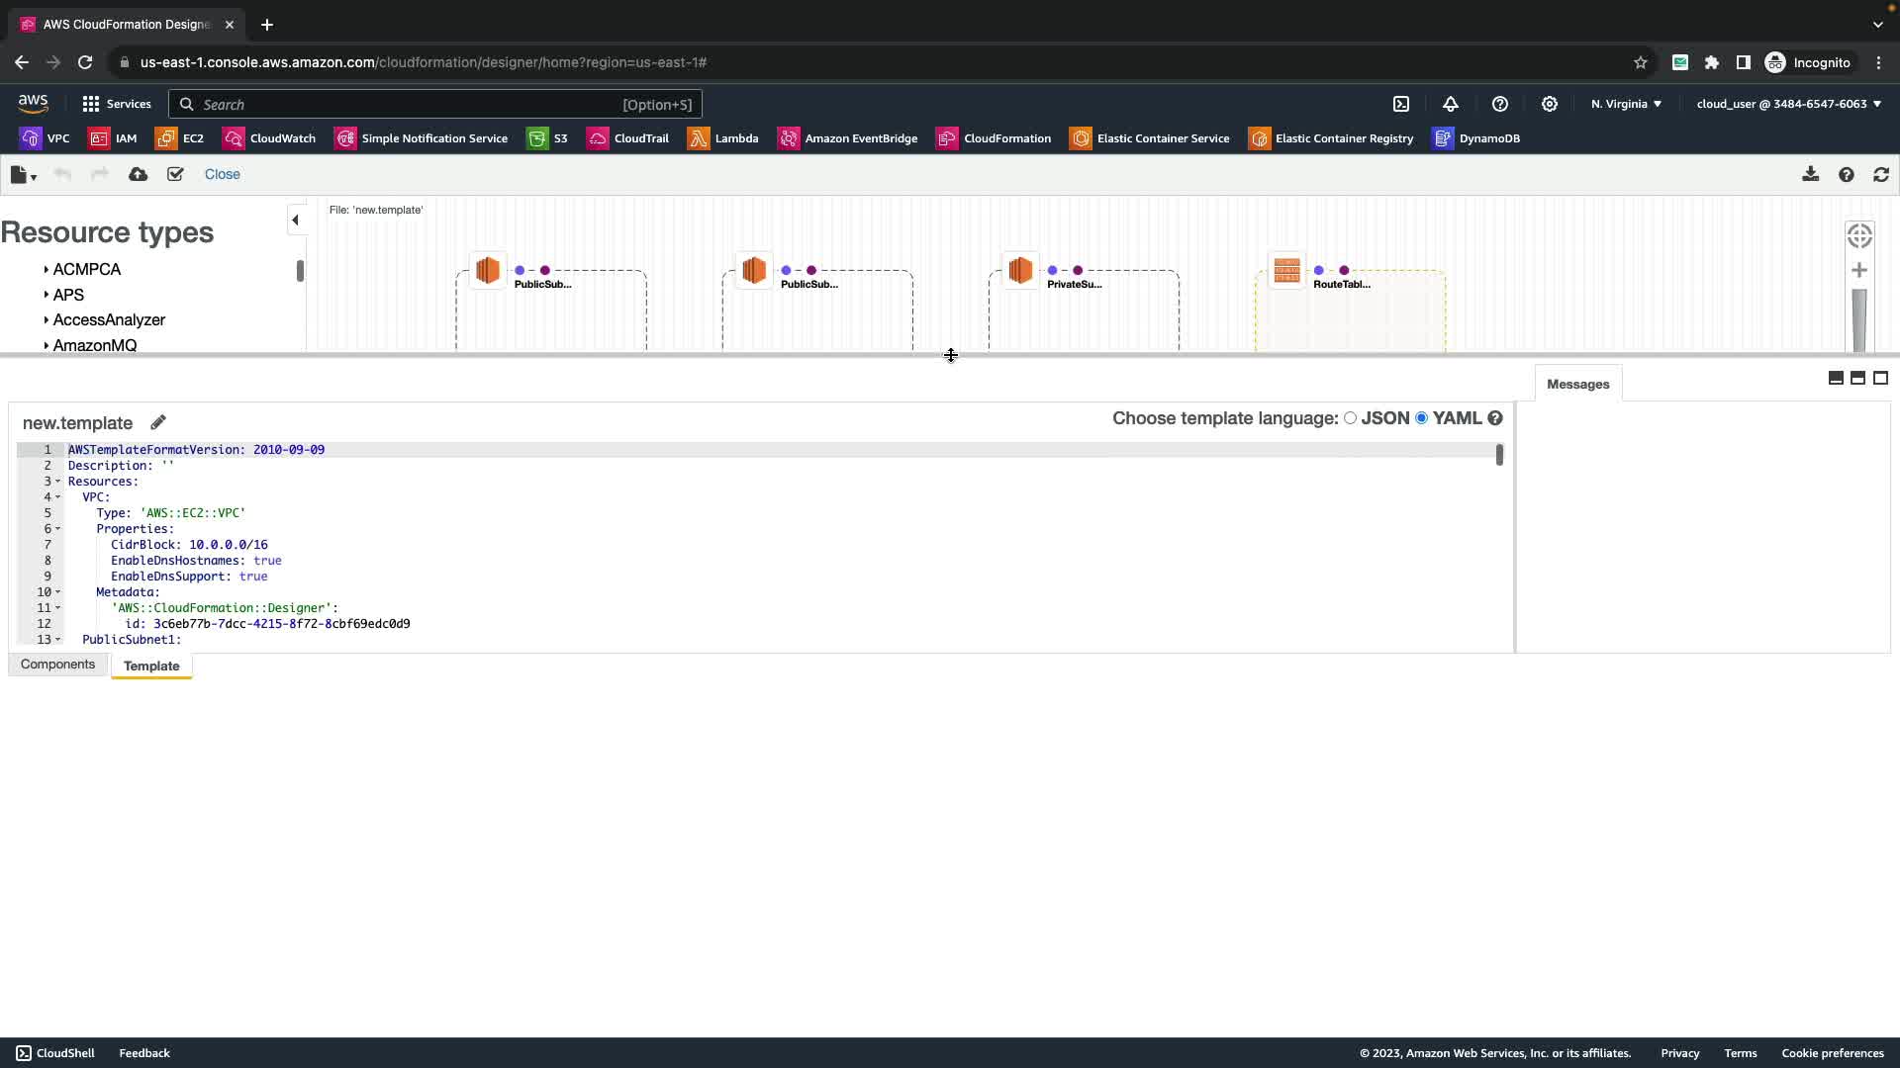
Task: Click the zoom in plus icon
Action: (x=1859, y=270)
